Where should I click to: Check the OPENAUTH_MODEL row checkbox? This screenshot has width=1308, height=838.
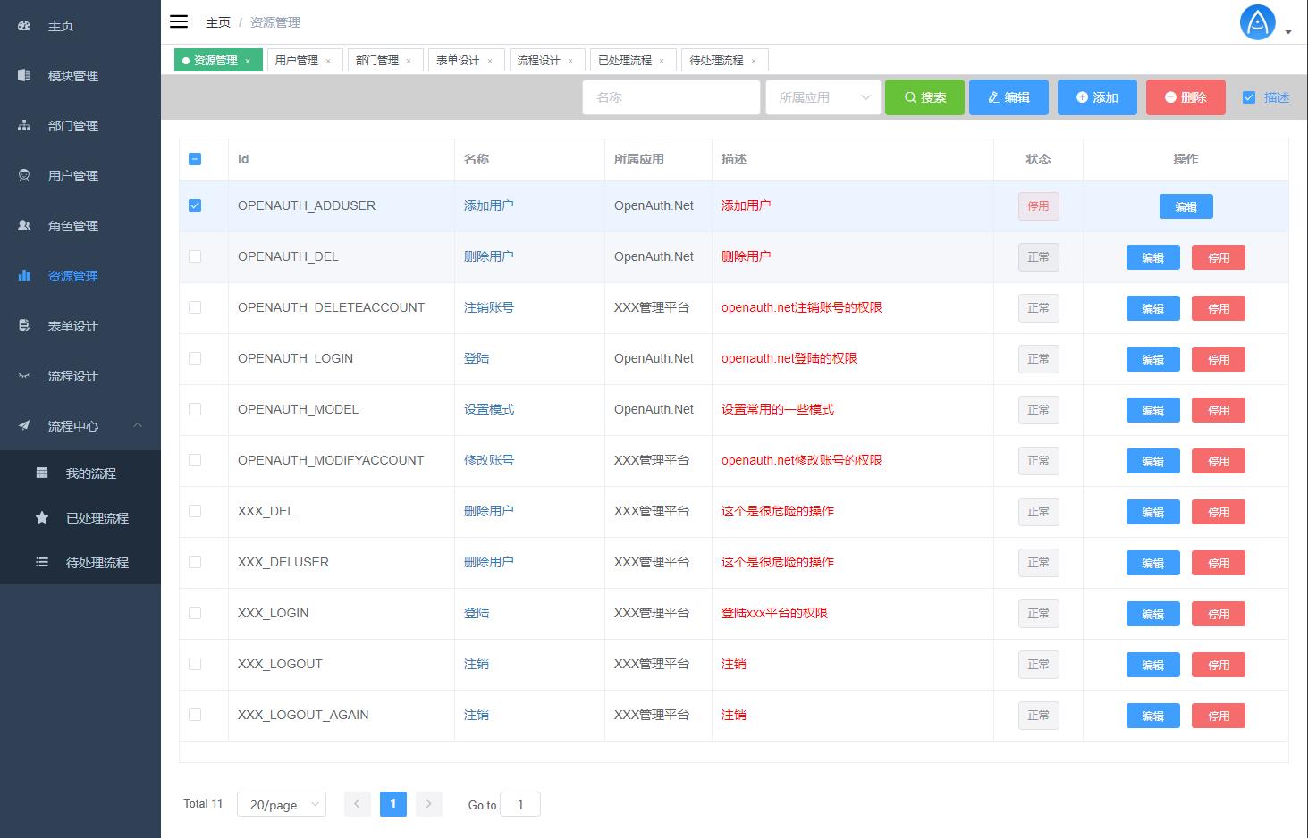coord(195,409)
